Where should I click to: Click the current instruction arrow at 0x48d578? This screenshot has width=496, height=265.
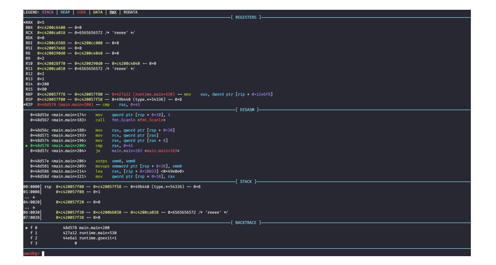[x=27, y=146]
